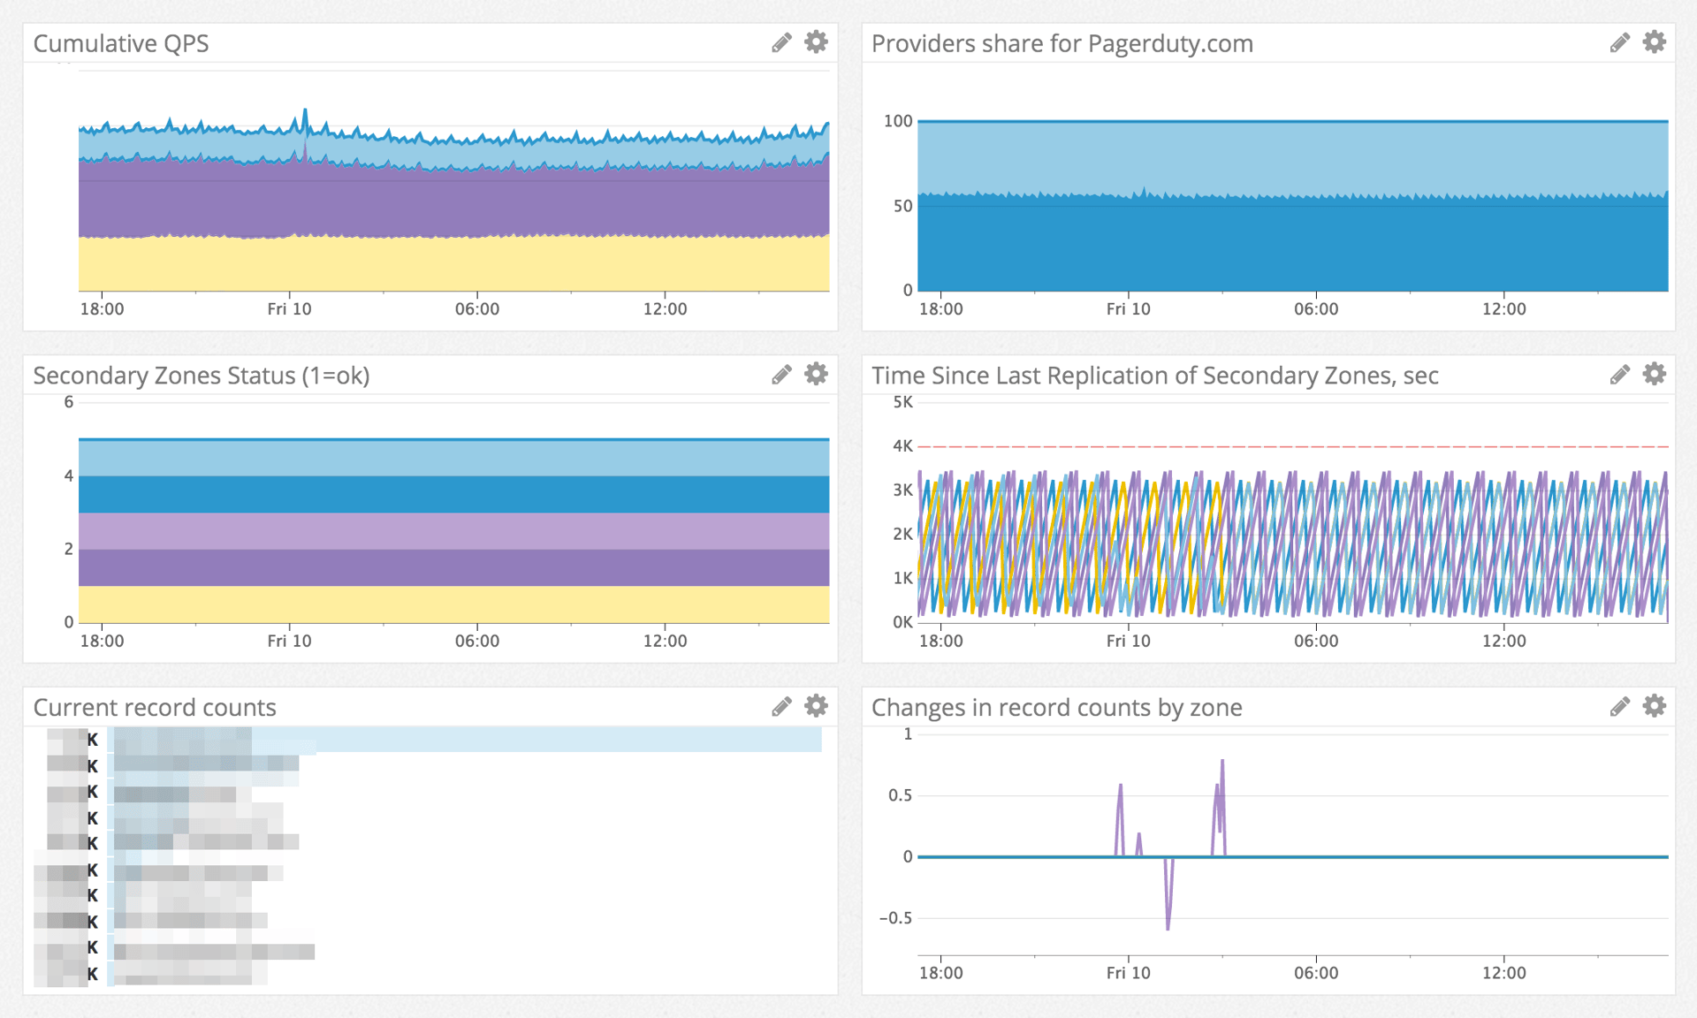Click pencil icon on Current record counts
This screenshot has width=1697, height=1018.
click(x=781, y=707)
